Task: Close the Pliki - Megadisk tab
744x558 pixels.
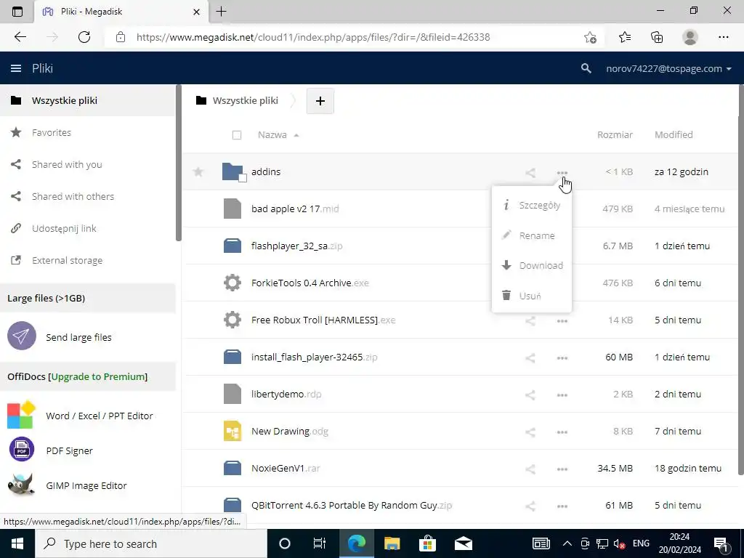Action: [x=196, y=12]
